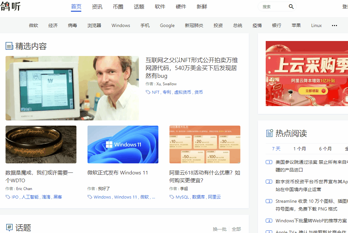Expand more tags with the ellipsis button
348x233 pixels.
point(334,25)
